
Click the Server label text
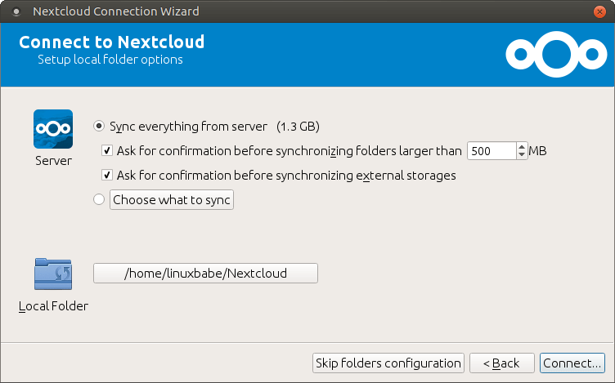point(53,161)
